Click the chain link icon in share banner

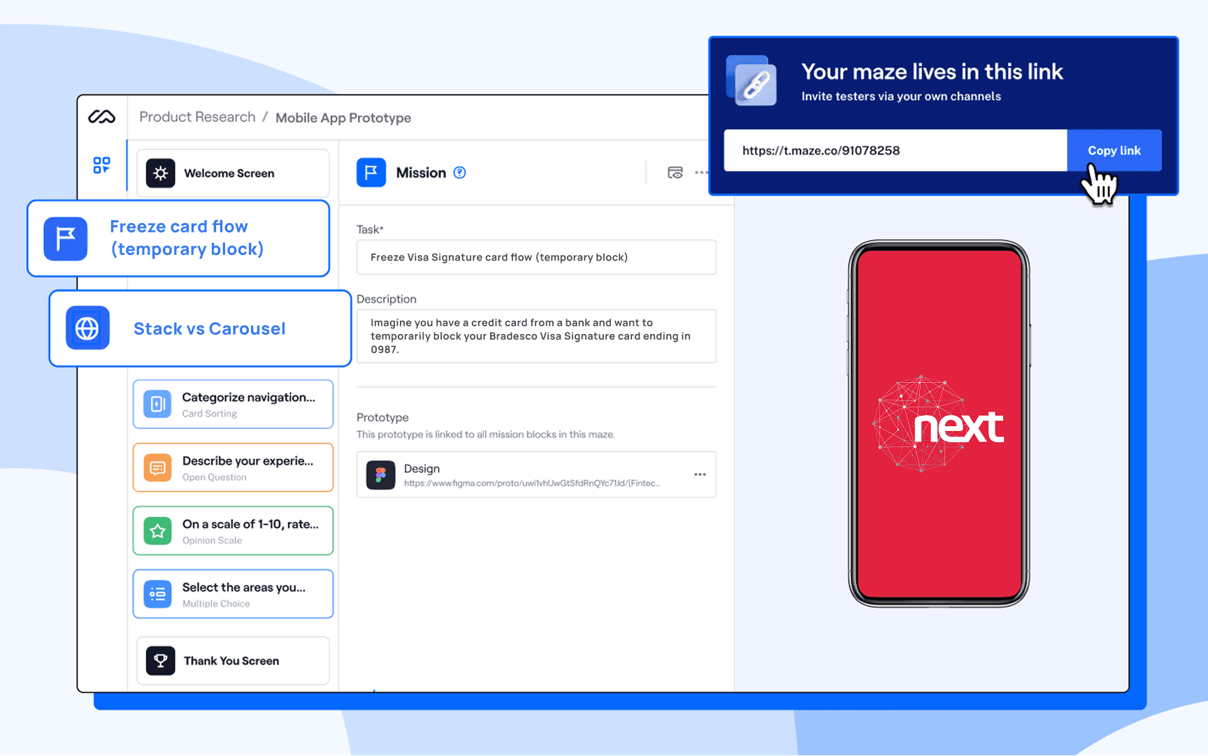(x=752, y=81)
